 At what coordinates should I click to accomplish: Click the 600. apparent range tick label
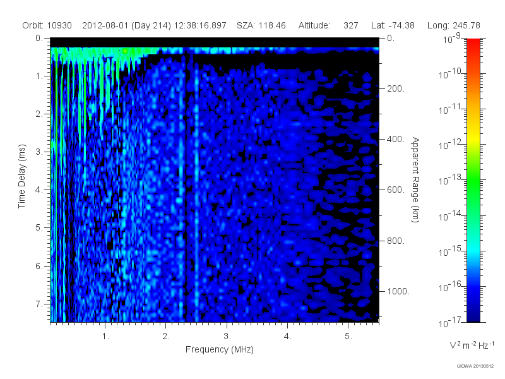396,190
